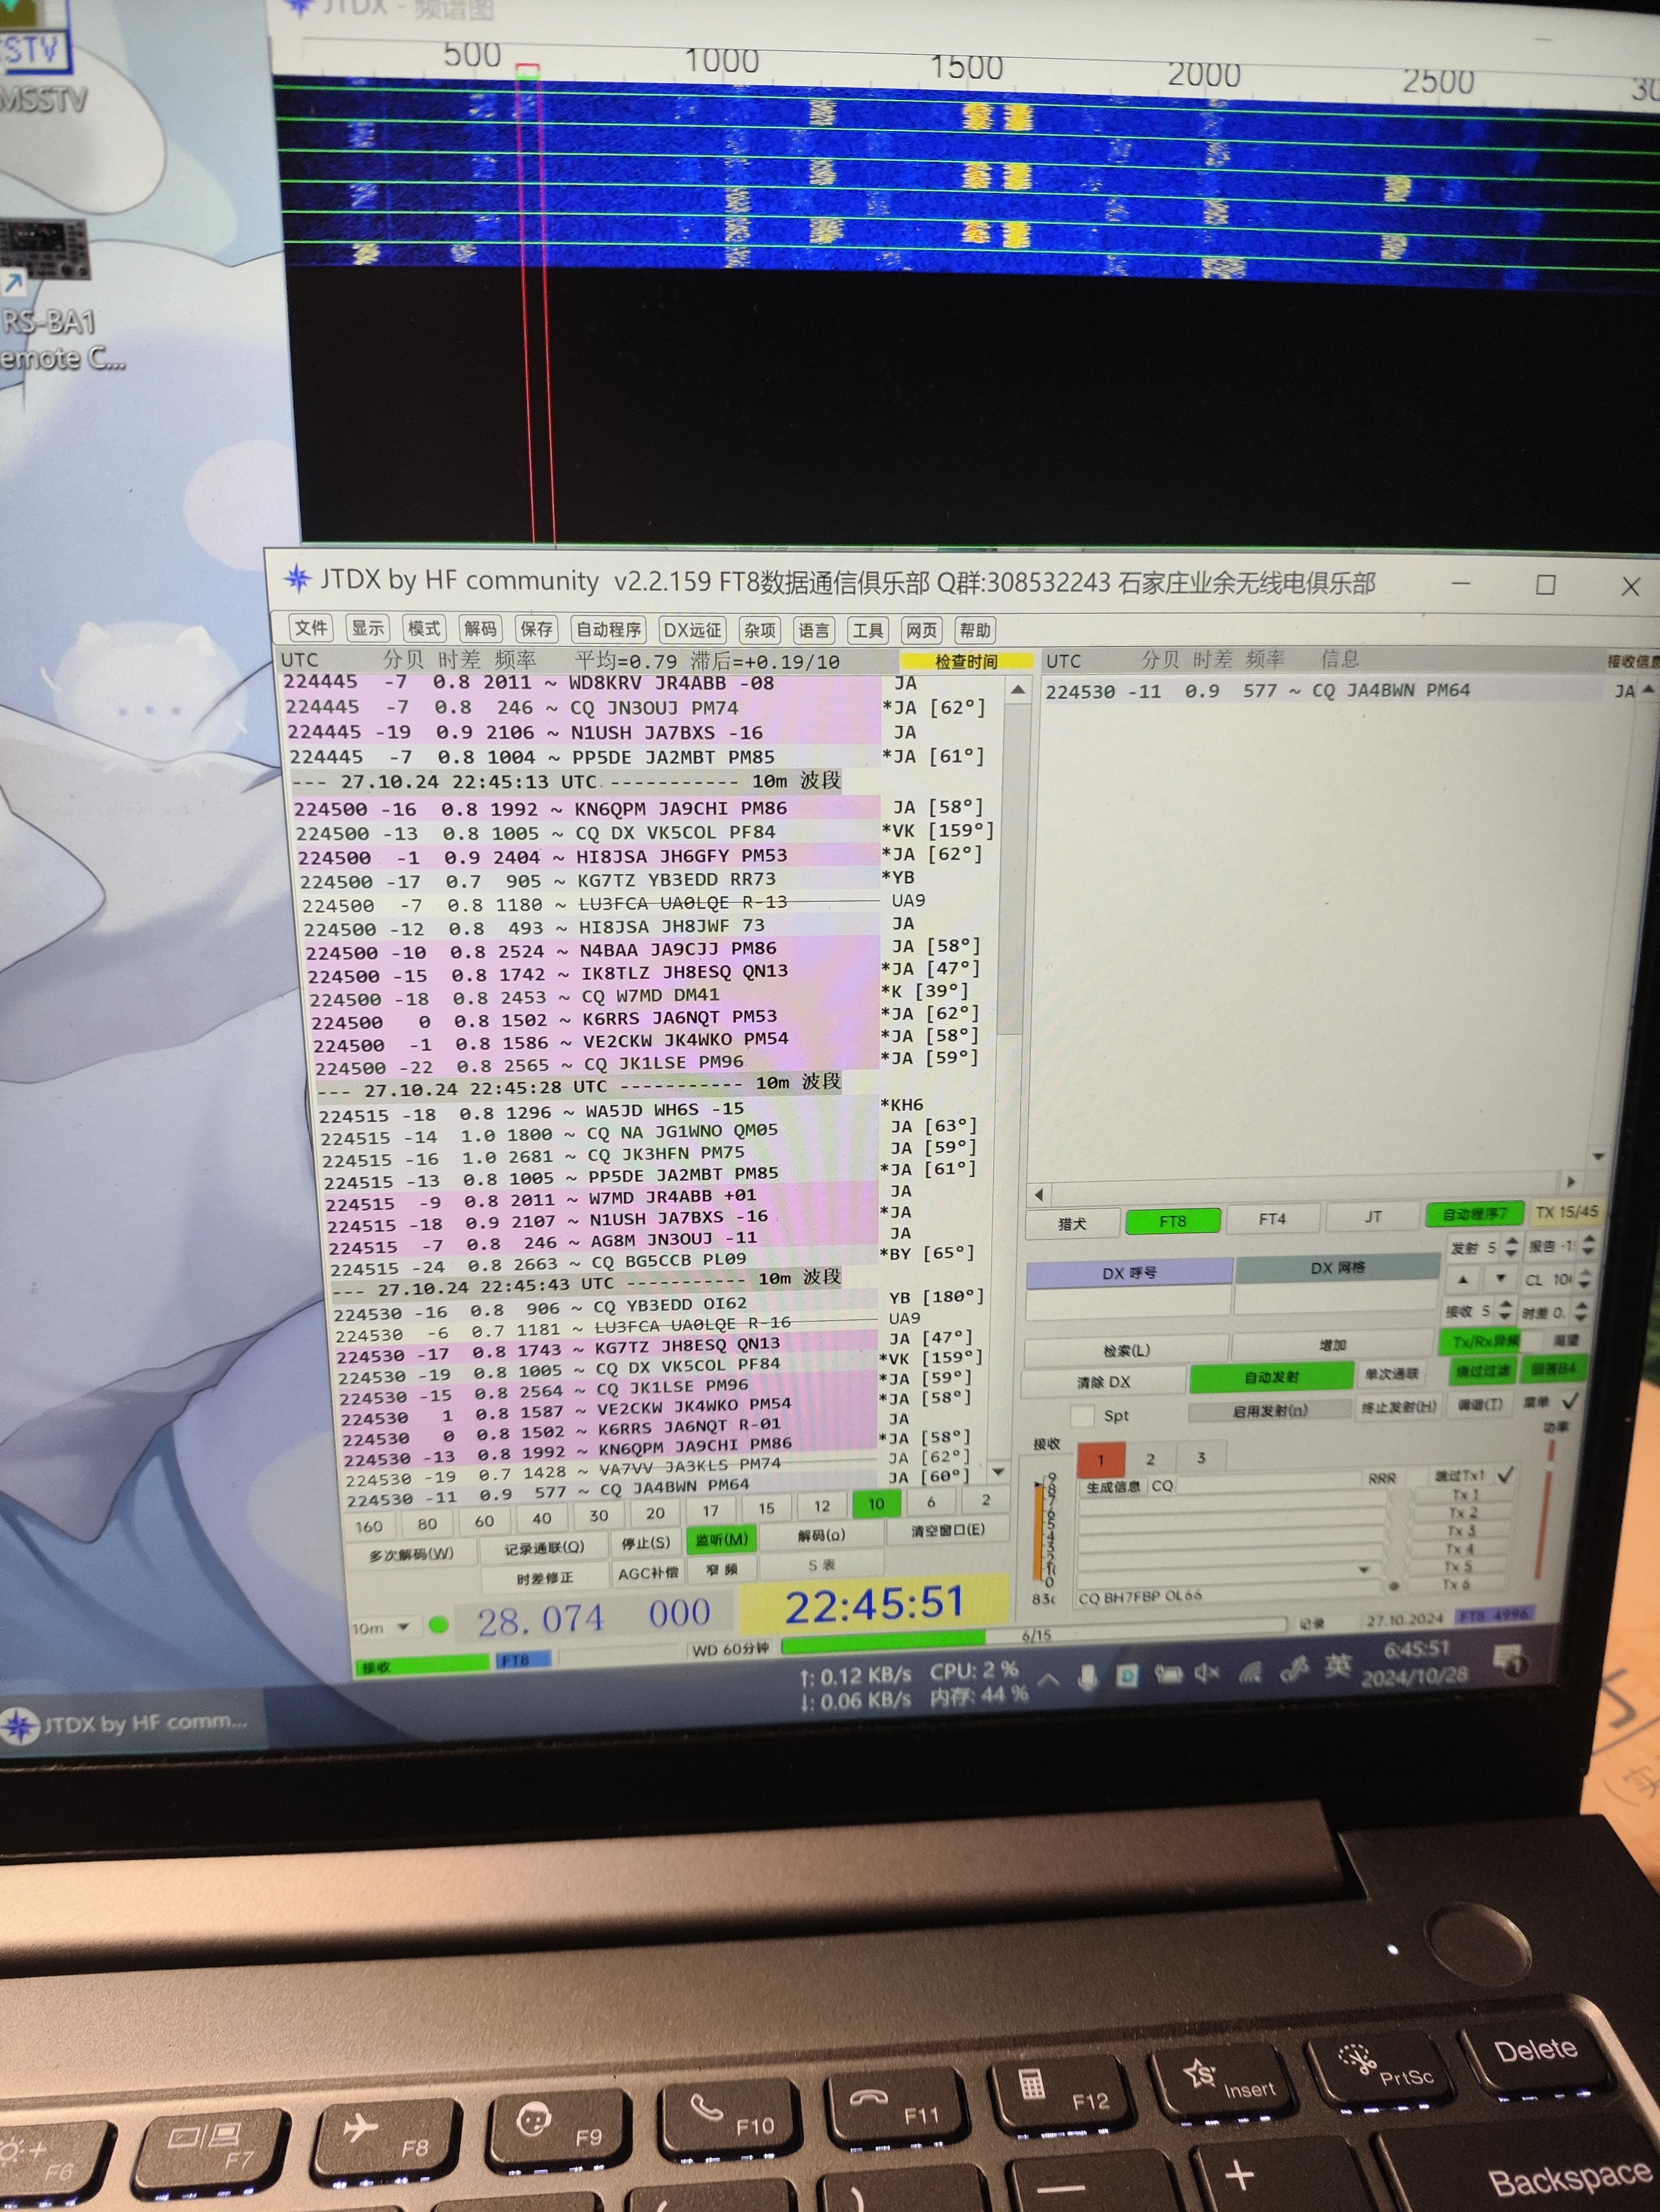Toggle the 跳过Tx1 checkbox
Viewport: 1660px width, 2212px height.
point(1506,1474)
